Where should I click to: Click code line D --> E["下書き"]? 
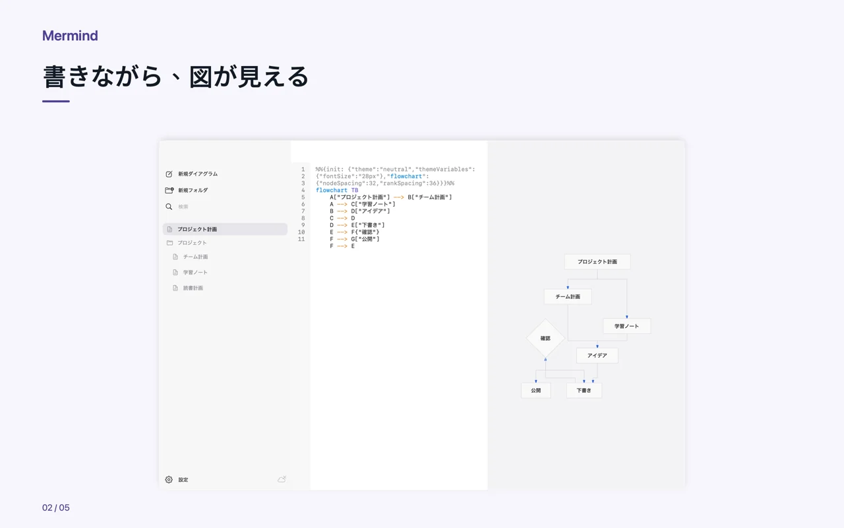(357, 225)
